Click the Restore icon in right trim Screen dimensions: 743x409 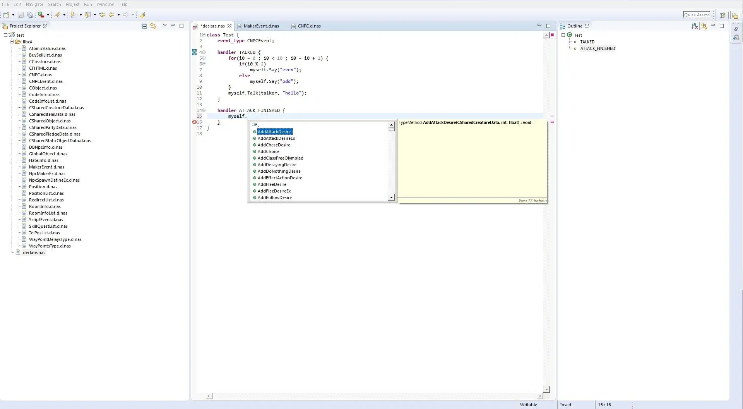[736, 29]
